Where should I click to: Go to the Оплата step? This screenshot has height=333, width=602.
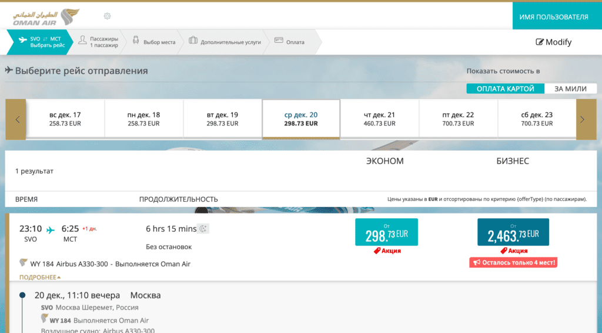tap(292, 42)
